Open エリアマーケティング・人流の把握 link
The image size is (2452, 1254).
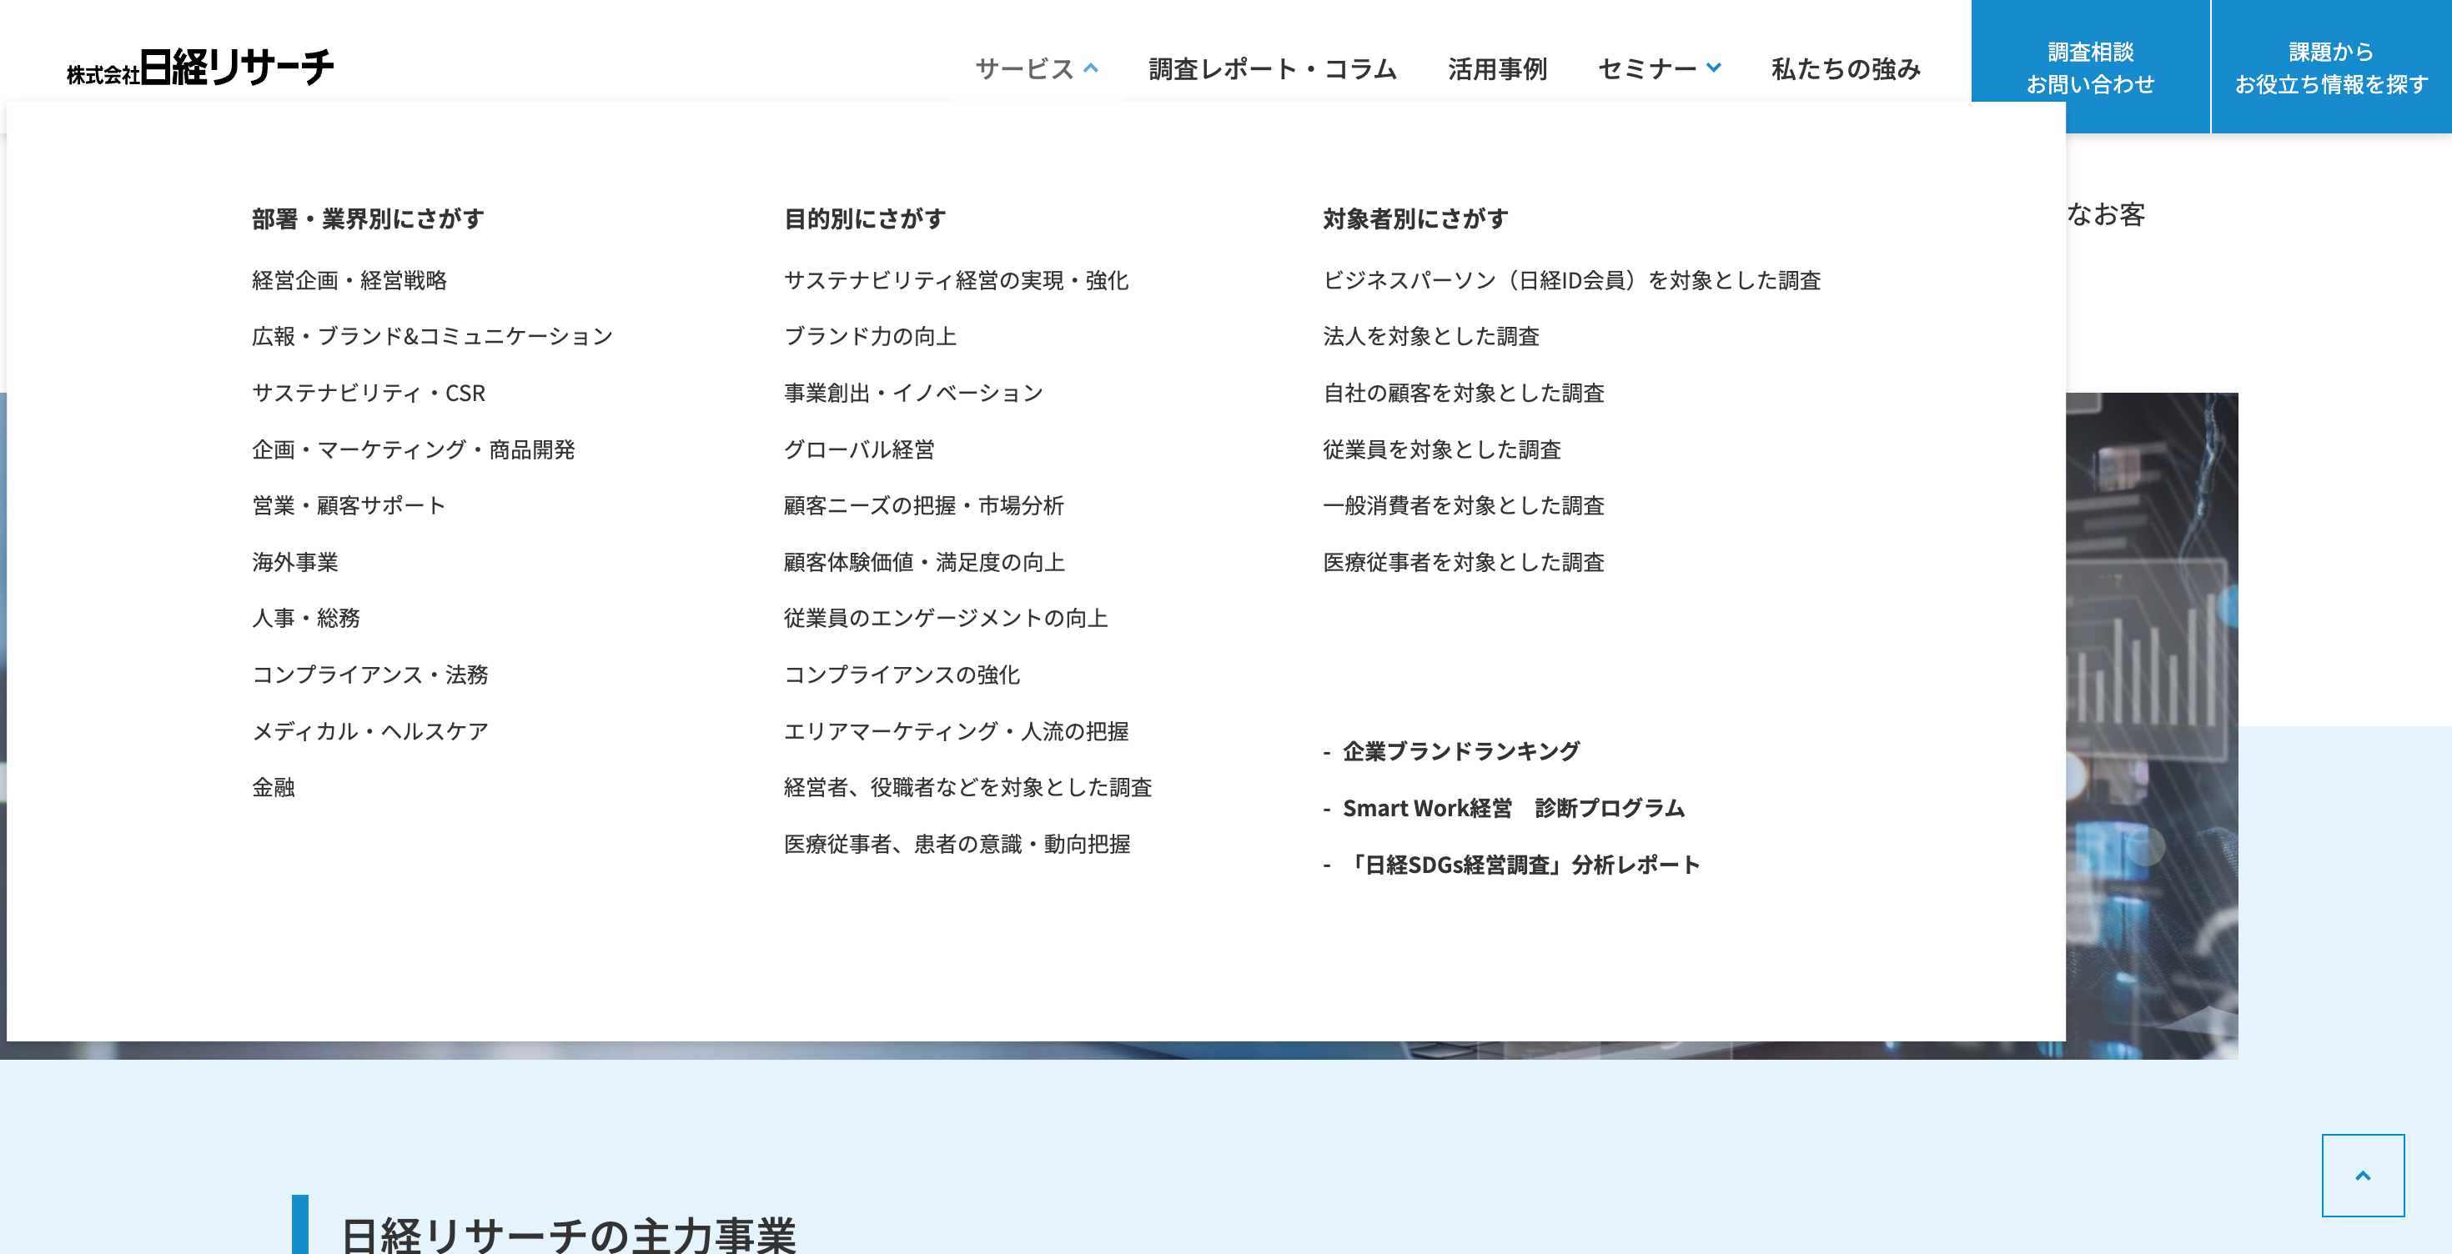tap(956, 730)
